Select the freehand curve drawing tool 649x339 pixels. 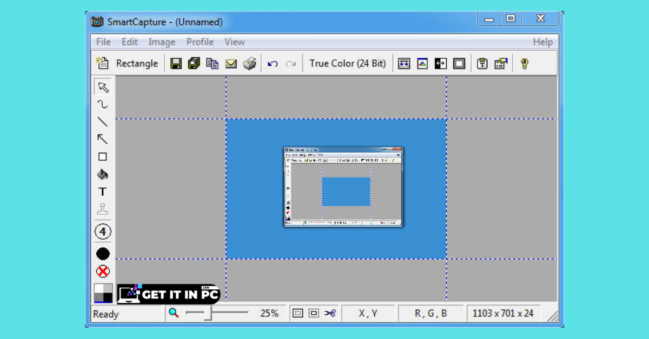coord(103,104)
